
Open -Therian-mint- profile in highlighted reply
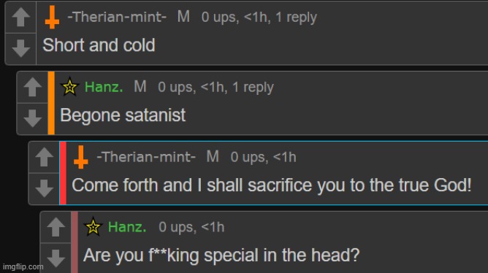click(146, 157)
